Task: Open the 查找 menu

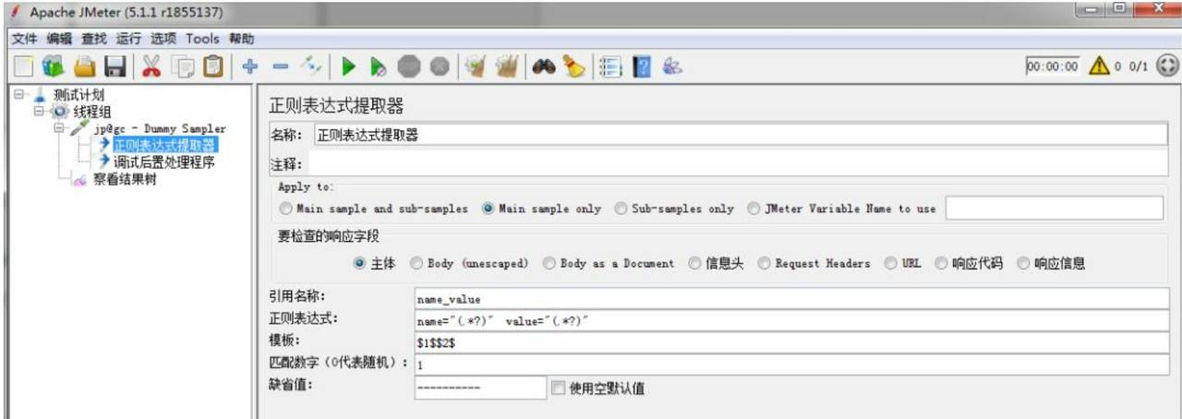Action: [x=94, y=39]
